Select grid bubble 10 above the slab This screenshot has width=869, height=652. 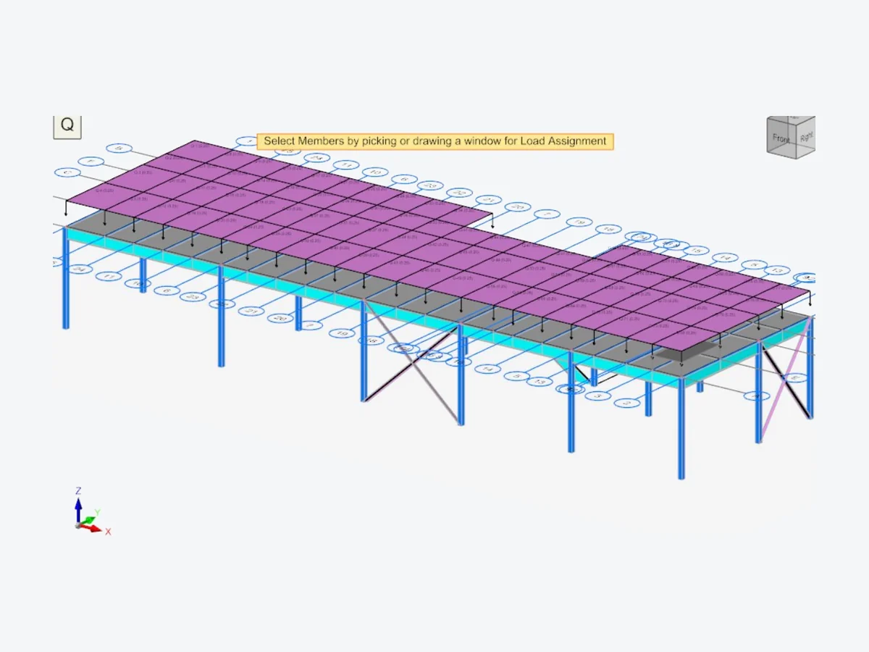click(374, 172)
